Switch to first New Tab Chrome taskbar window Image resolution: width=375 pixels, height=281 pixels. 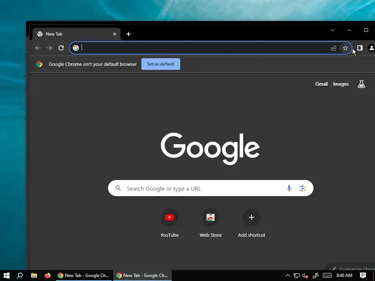pos(84,276)
